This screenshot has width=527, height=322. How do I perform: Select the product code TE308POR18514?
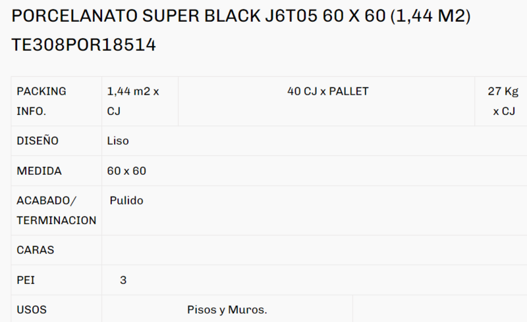(x=84, y=45)
